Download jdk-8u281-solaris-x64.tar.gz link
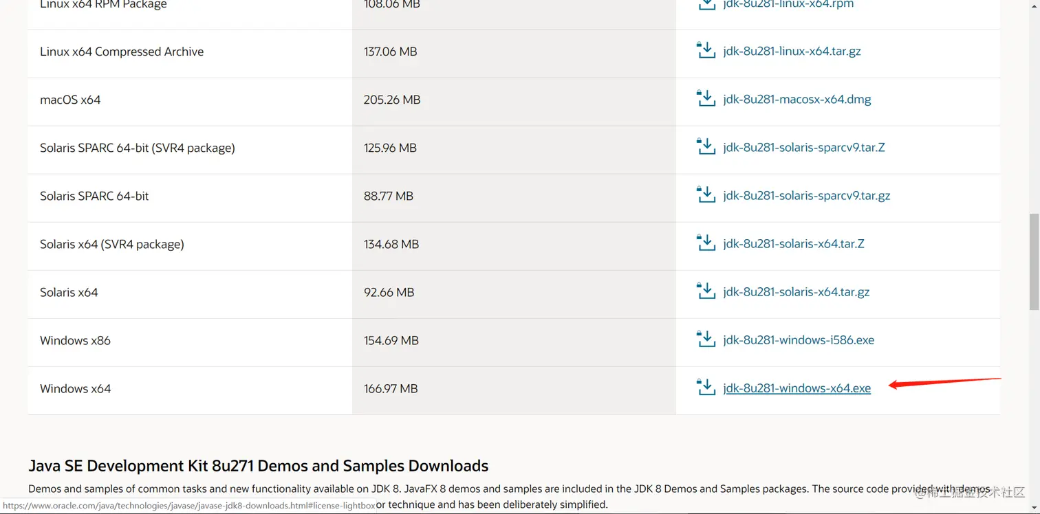 [x=796, y=292]
